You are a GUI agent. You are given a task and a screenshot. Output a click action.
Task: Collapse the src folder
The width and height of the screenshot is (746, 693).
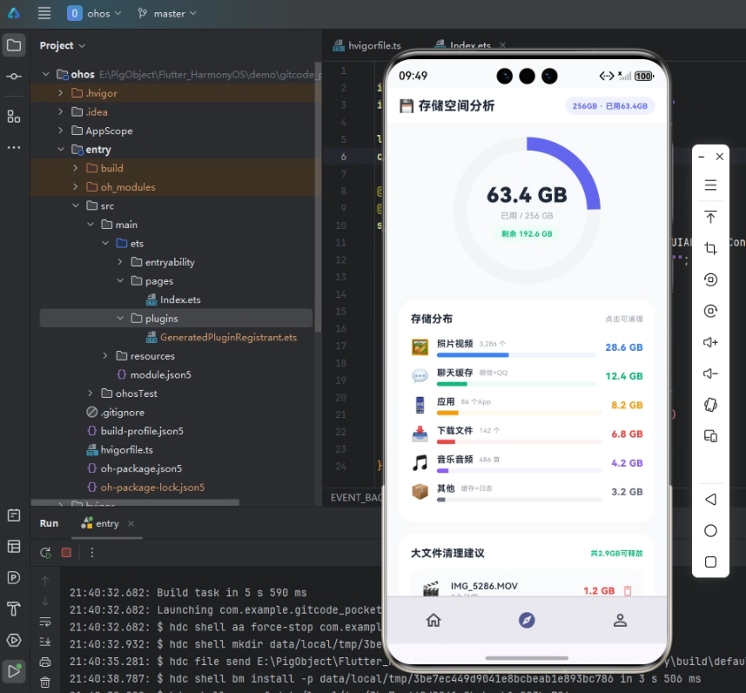pos(75,205)
